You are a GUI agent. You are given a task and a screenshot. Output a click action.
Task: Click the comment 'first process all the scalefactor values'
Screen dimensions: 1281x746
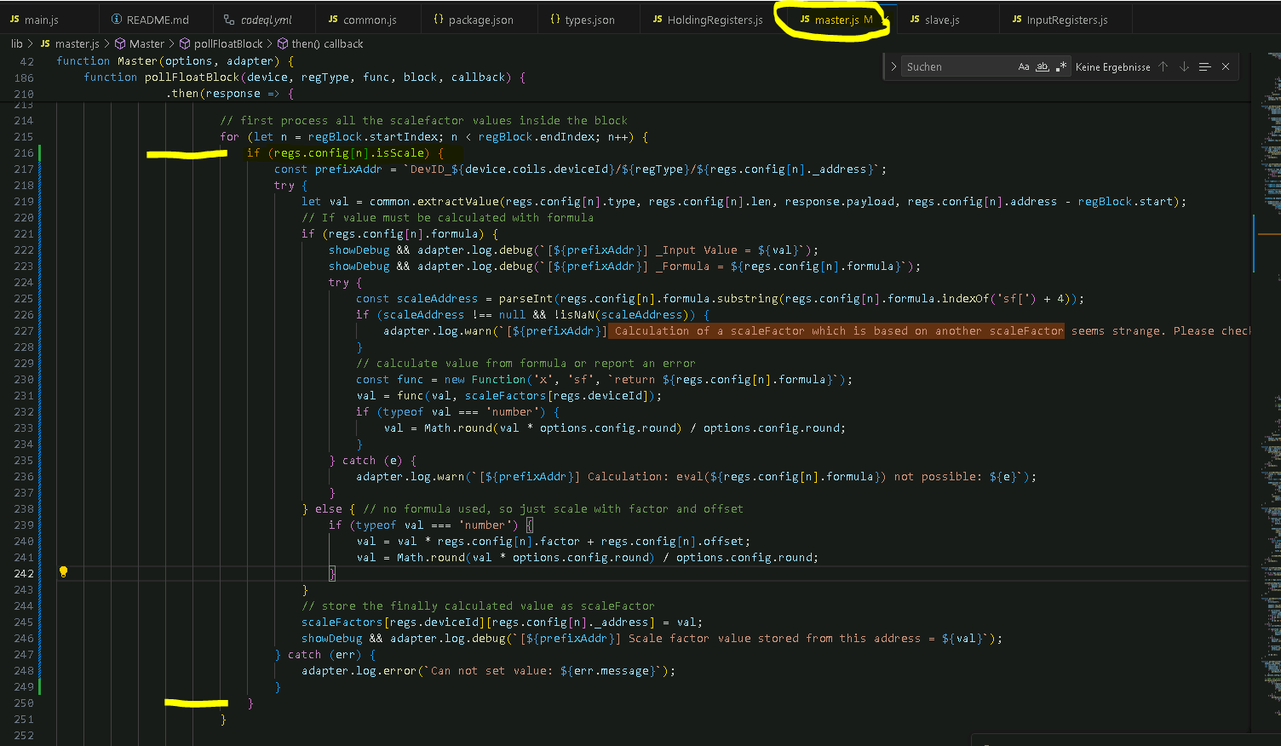[424, 121]
